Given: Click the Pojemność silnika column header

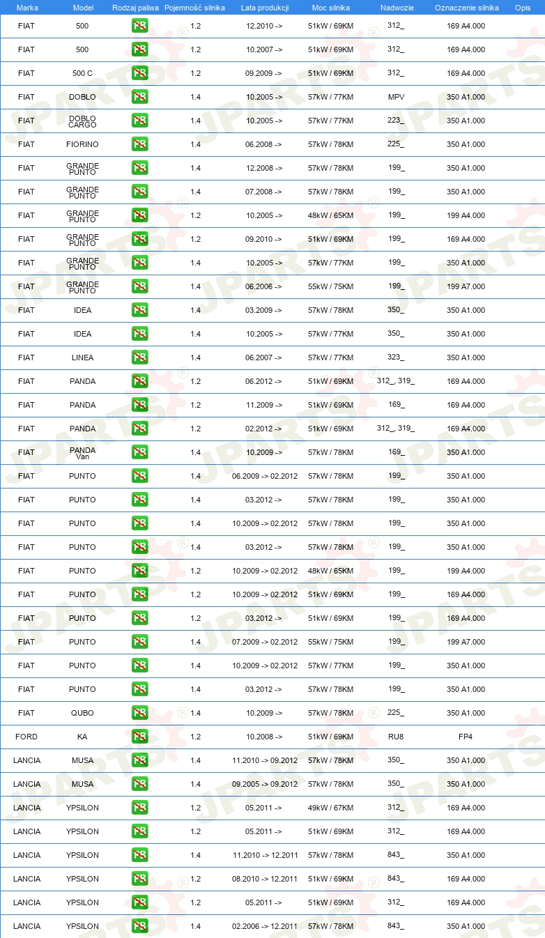Looking at the screenshot, I should [x=195, y=8].
